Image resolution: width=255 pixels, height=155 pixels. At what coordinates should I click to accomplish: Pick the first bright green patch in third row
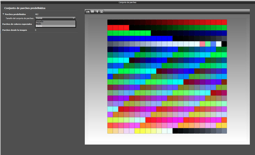tap(110, 33)
